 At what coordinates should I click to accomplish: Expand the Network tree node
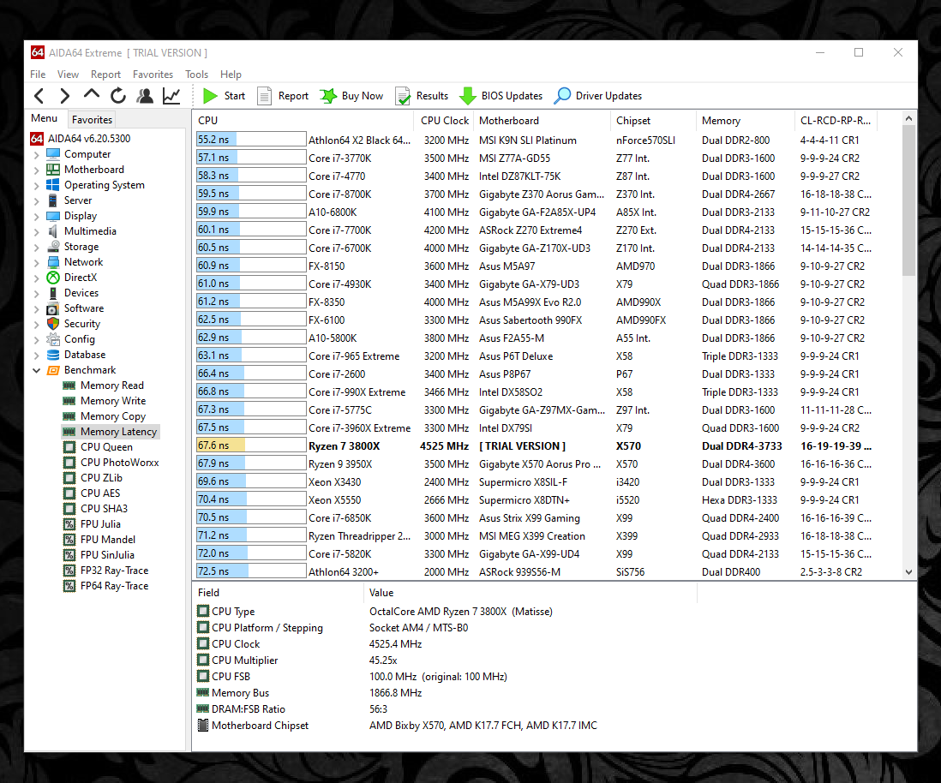point(37,263)
